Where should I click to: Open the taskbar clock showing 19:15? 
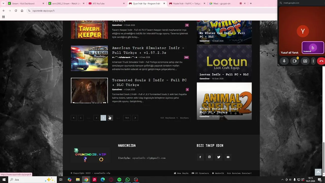point(311,180)
